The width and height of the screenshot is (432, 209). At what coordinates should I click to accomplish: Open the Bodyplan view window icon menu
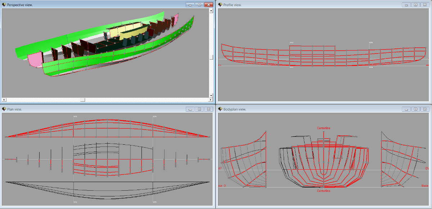[x=220, y=109]
